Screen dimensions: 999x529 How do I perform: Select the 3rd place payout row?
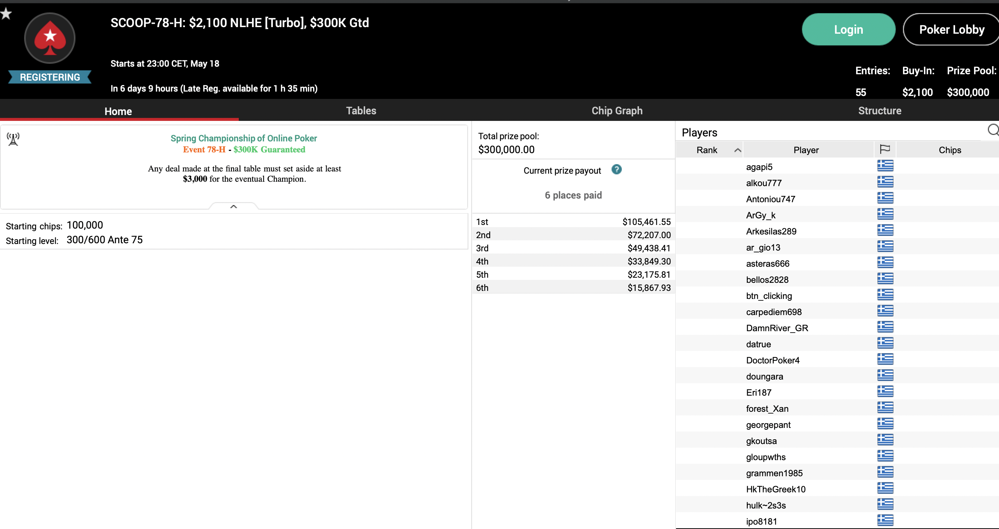[x=573, y=248]
